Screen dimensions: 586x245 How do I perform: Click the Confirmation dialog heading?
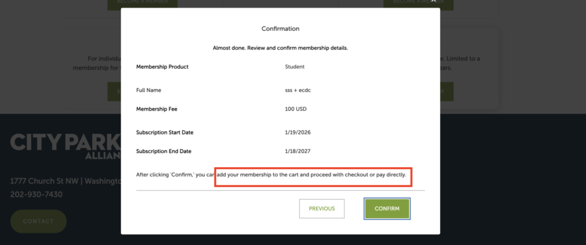[x=280, y=29]
